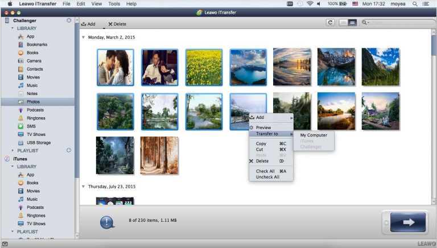Select the yellow flower field photo

204,68
